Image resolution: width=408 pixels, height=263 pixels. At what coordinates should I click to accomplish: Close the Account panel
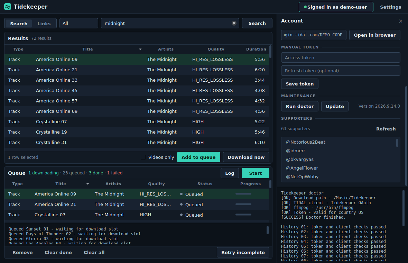tap(400, 21)
